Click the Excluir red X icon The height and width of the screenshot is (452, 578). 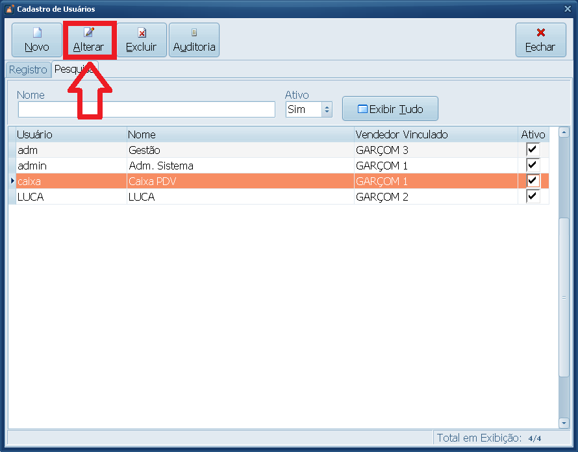(x=142, y=33)
